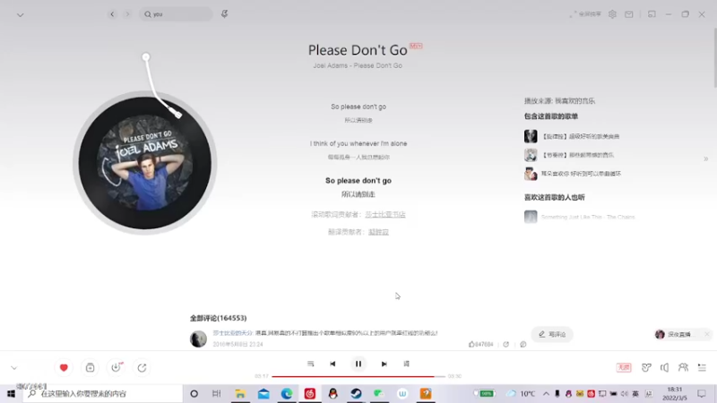Viewport: 717px width, 403px height.
Task: Open the taskbar clock showing 18:31
Action: 675,393
